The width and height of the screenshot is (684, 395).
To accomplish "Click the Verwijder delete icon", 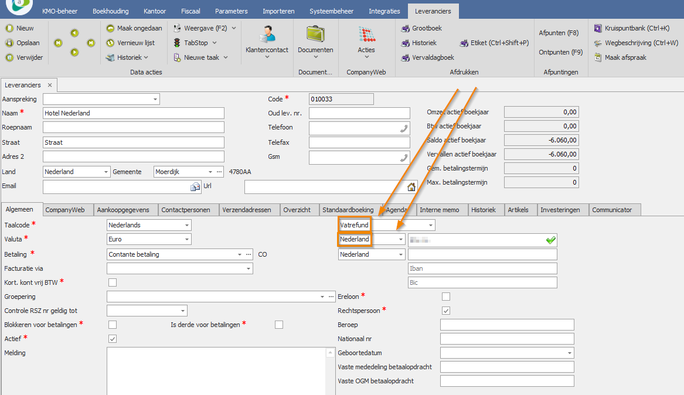I will coord(9,57).
